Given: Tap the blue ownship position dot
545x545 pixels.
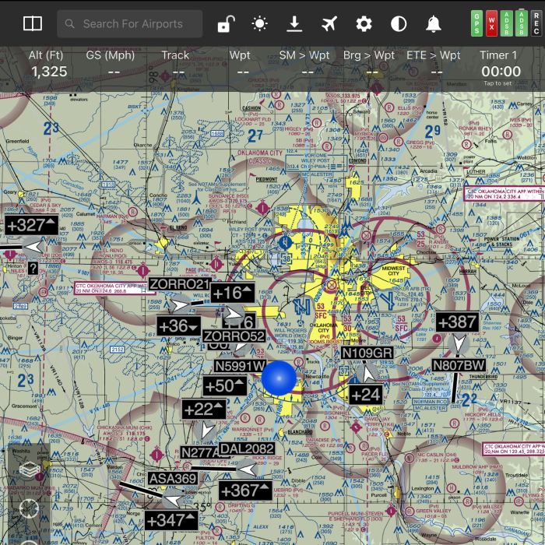Looking at the screenshot, I should 279,378.
